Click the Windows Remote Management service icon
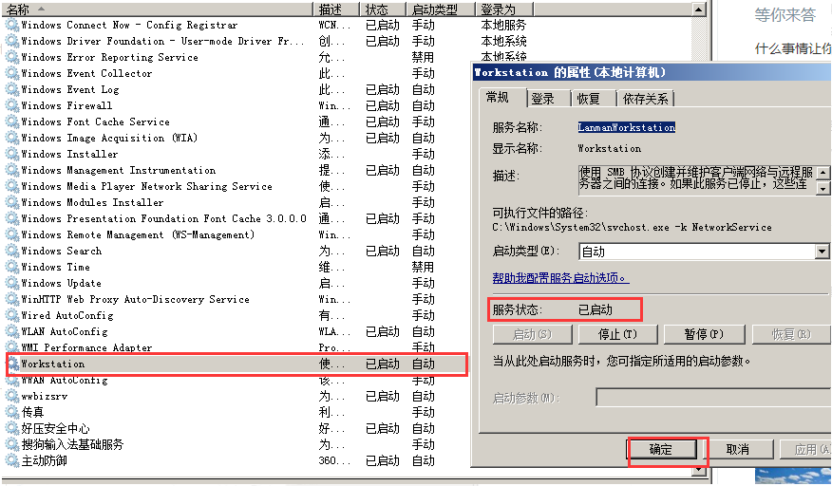 (x=11, y=234)
